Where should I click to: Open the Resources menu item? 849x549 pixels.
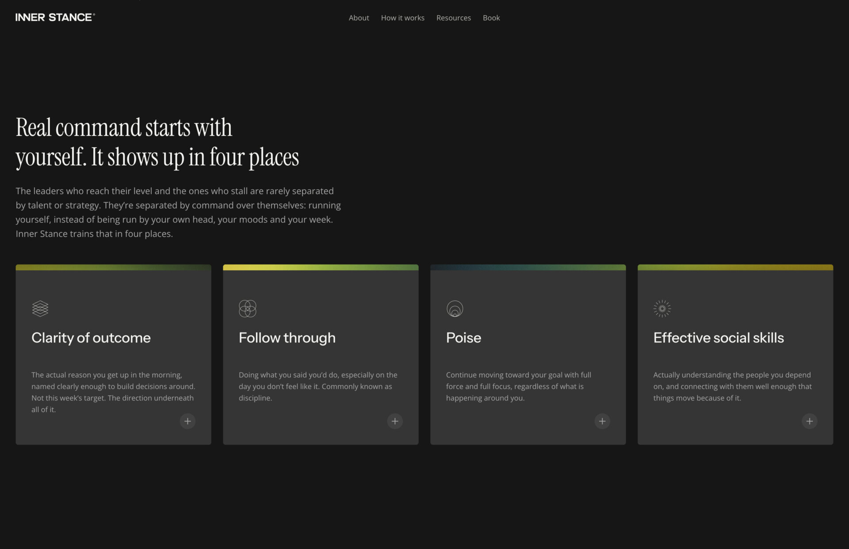(453, 18)
